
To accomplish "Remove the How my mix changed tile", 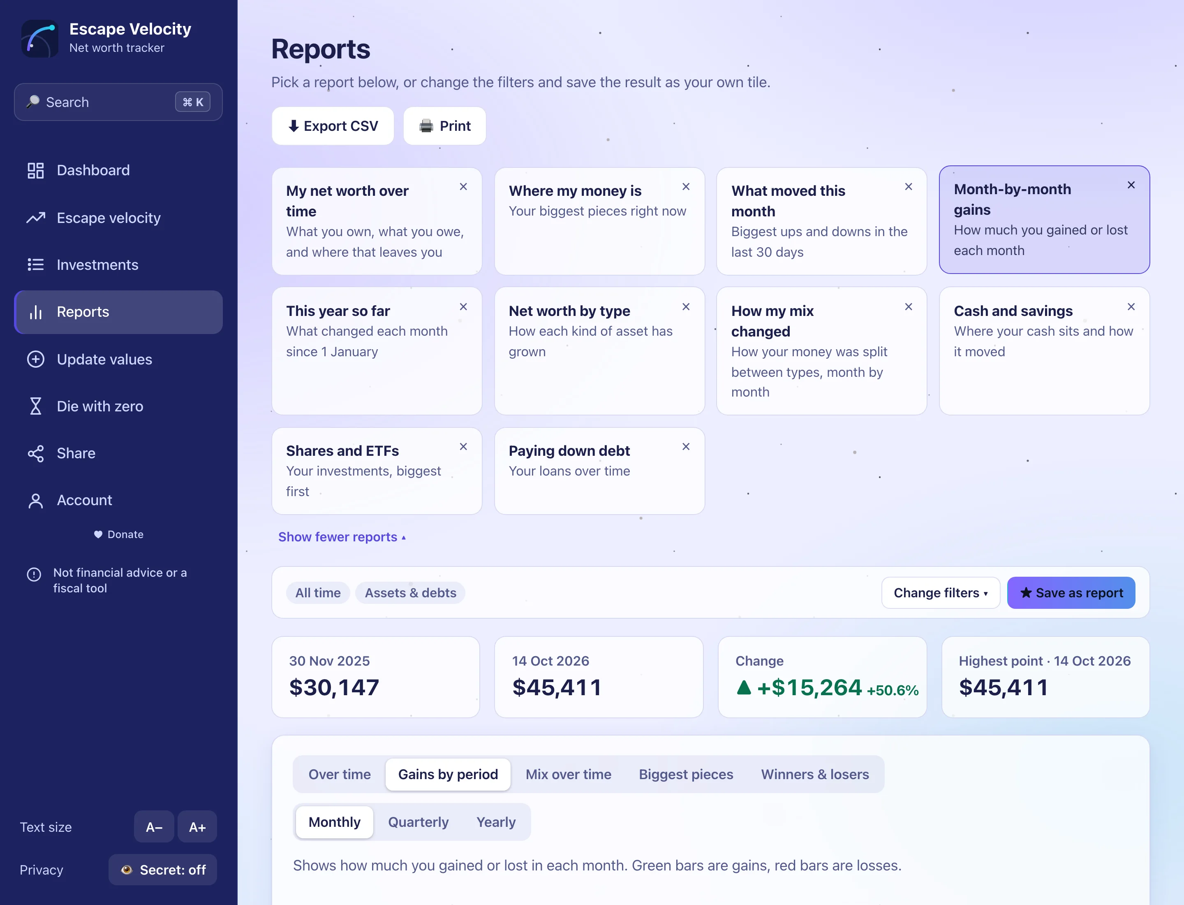I will (908, 307).
